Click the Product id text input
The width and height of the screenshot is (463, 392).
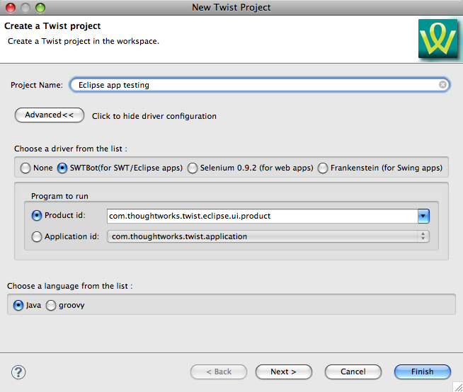[x=262, y=216]
